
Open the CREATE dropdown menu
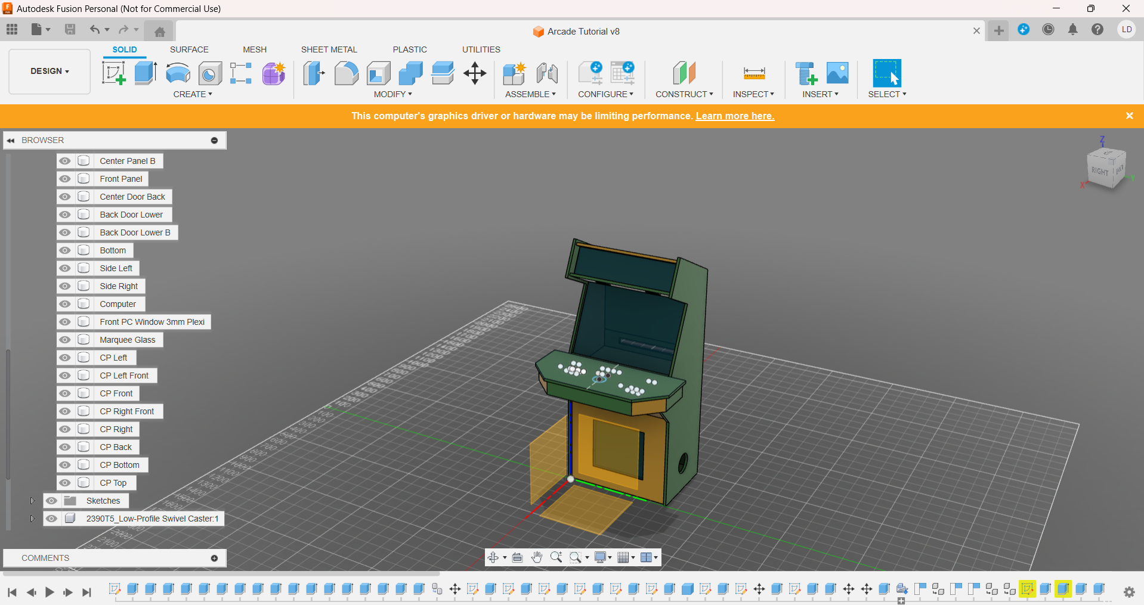193,94
